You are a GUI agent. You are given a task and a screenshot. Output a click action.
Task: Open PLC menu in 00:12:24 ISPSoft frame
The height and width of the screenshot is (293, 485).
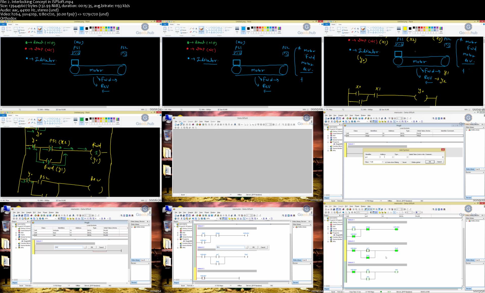[x=196, y=212]
